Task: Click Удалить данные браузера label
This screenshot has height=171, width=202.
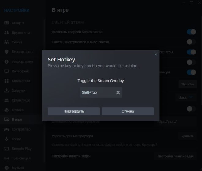Action: (72, 136)
